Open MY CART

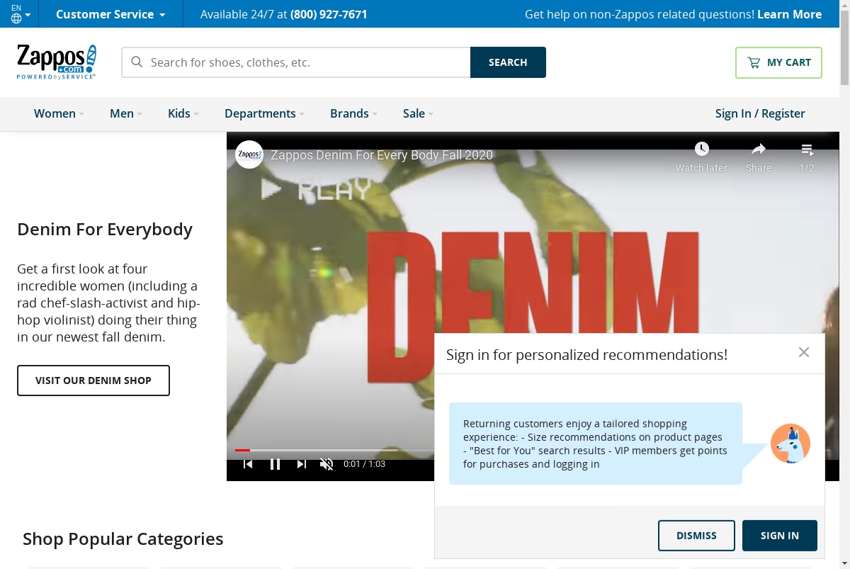[778, 62]
